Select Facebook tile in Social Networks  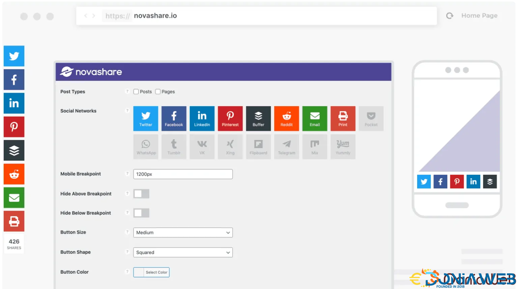(x=174, y=119)
